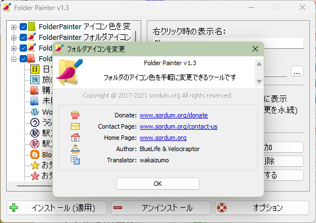Click the browse ... button in main window

297,71
